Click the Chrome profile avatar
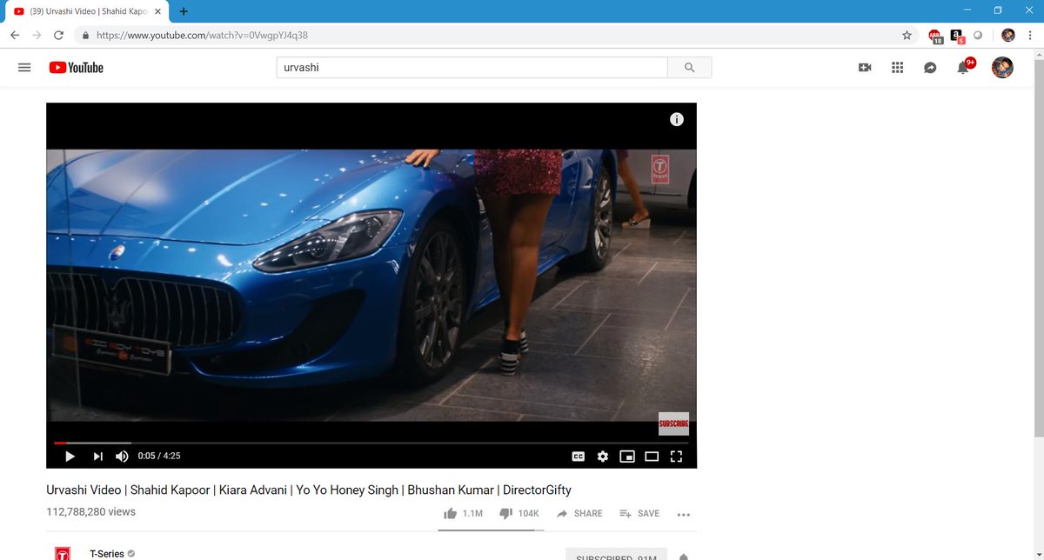 (x=1008, y=36)
